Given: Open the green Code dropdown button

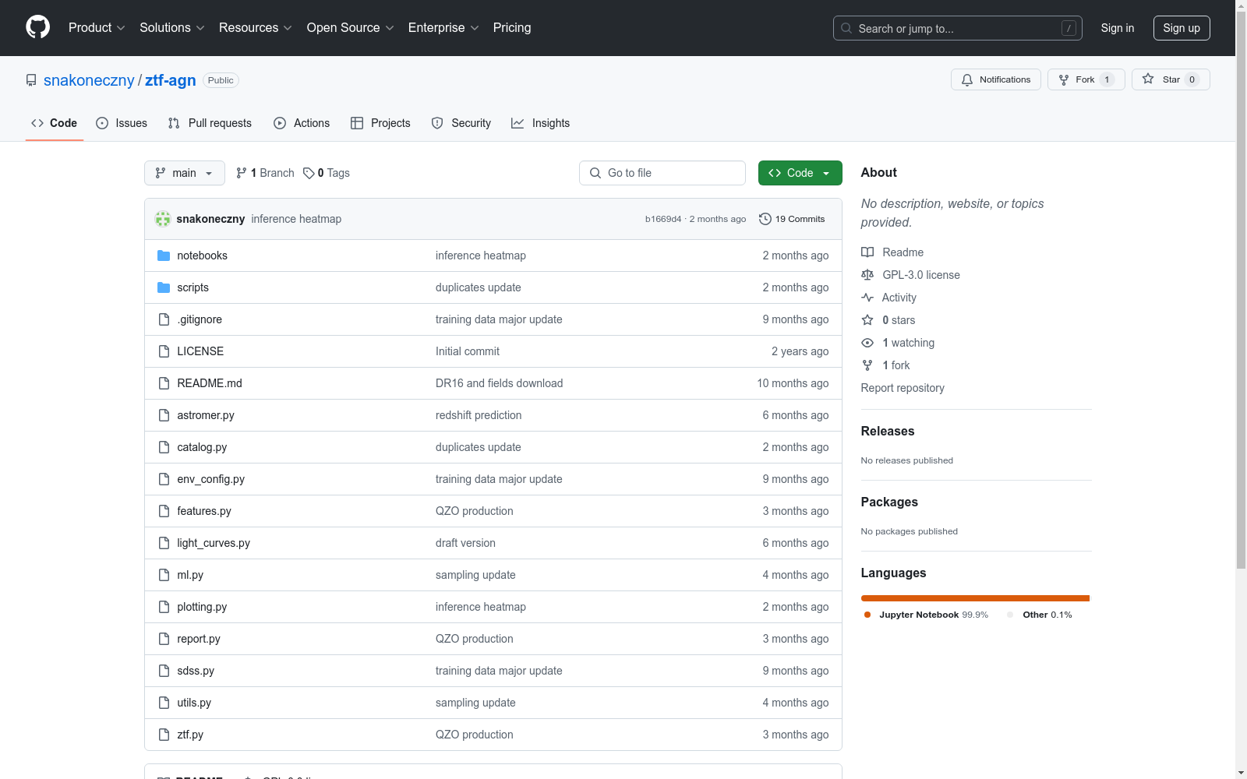Looking at the screenshot, I should tap(800, 173).
